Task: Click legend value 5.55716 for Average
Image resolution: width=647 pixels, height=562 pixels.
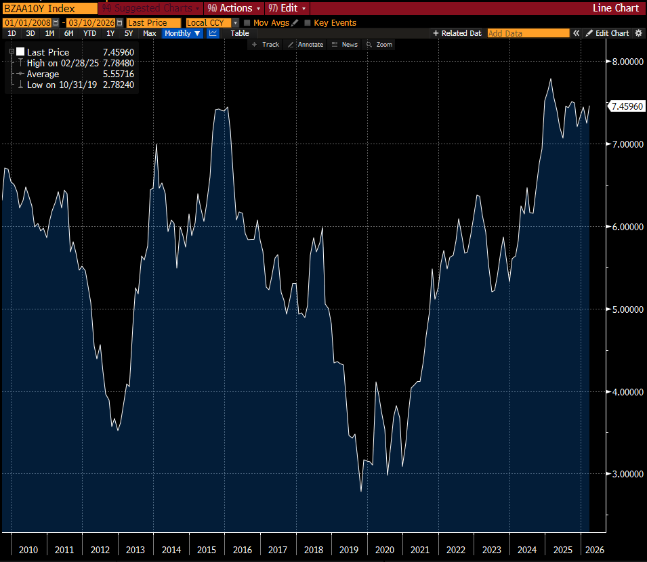Action: coord(119,74)
